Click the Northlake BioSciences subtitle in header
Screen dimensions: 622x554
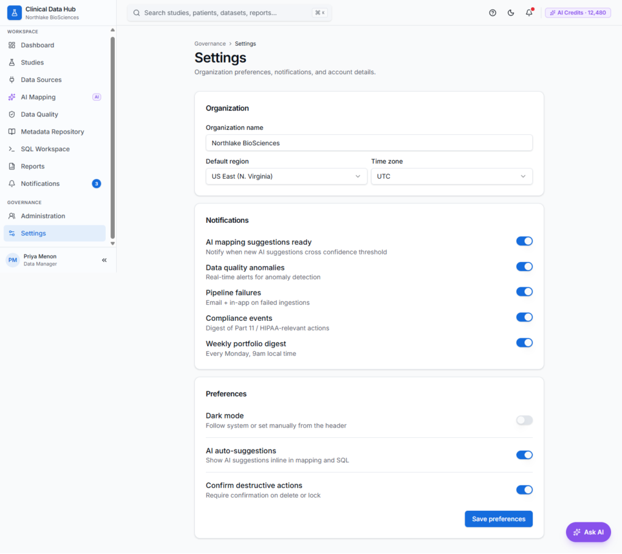(52, 18)
